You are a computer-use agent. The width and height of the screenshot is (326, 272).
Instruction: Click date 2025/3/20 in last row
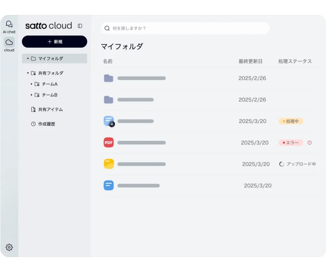(x=258, y=185)
